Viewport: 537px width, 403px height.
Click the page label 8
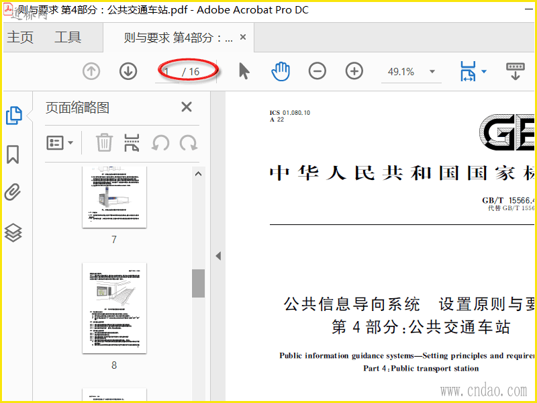(x=114, y=365)
